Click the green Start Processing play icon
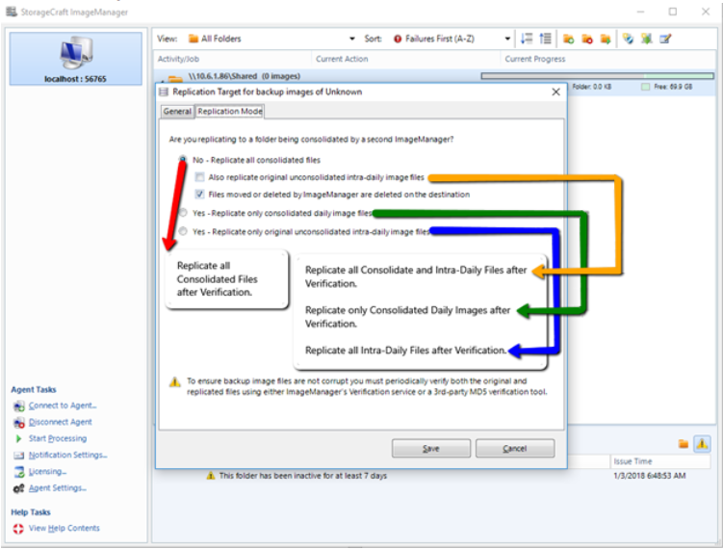The image size is (723, 549). [19, 438]
